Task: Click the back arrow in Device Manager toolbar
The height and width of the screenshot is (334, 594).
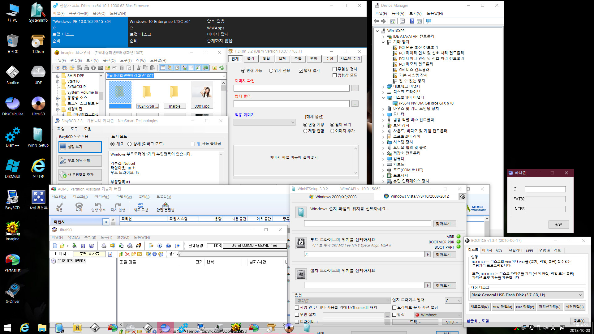Action: 376,21
